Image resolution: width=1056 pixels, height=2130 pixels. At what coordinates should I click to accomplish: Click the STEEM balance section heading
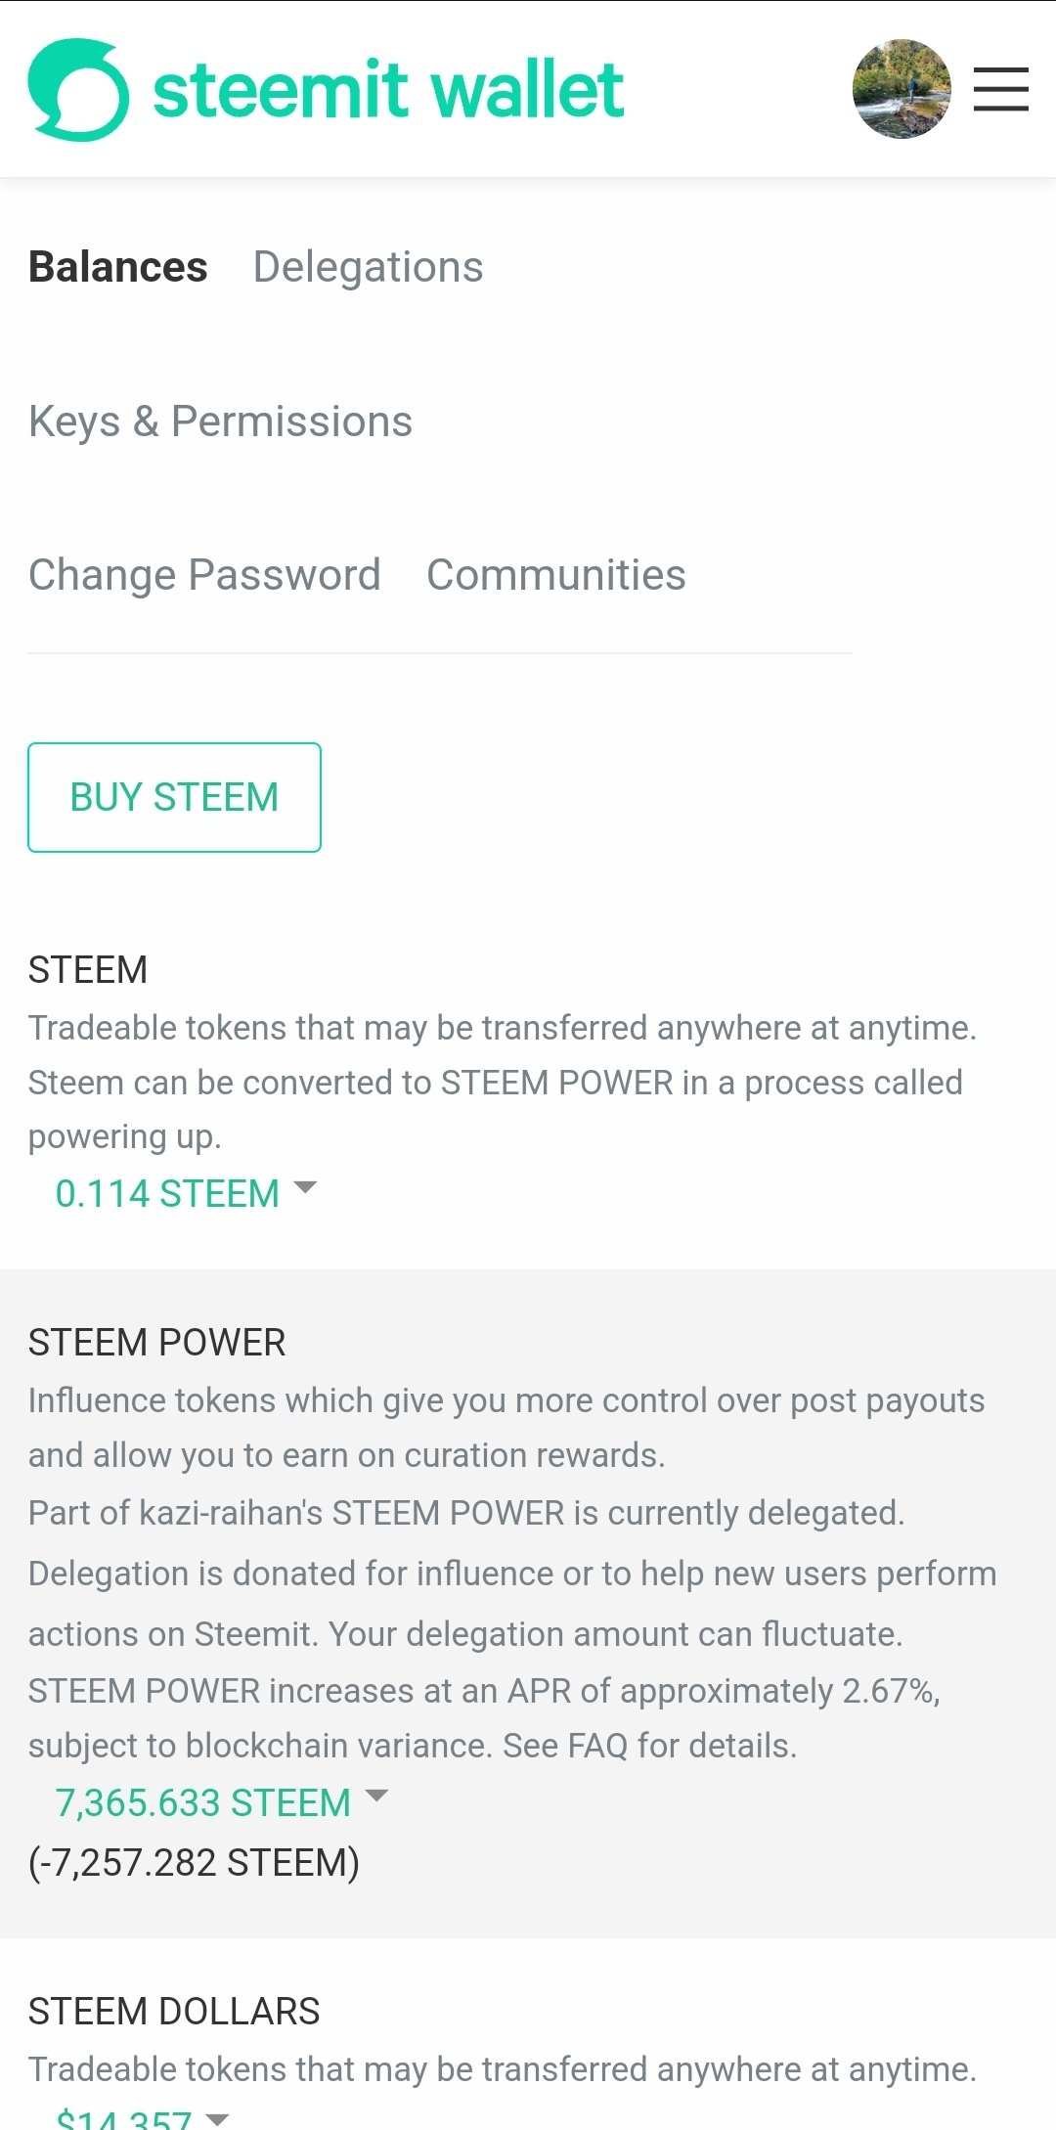88,970
